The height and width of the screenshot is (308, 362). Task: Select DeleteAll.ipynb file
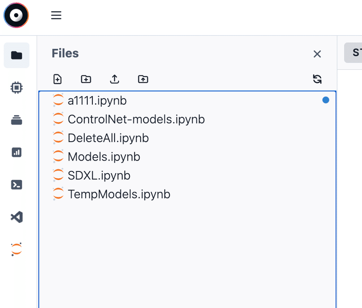click(x=108, y=138)
